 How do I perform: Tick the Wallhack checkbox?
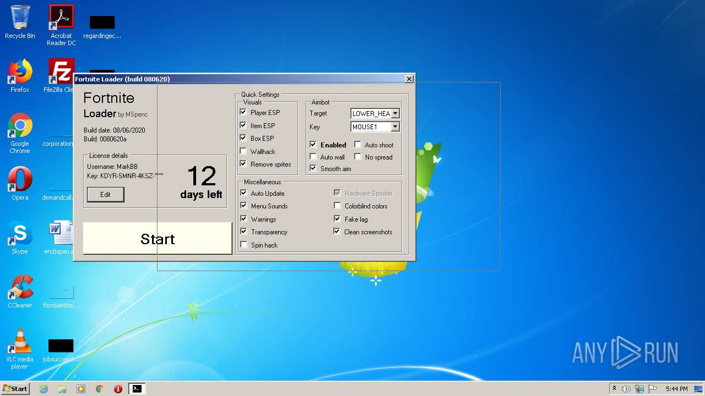pyautogui.click(x=243, y=151)
